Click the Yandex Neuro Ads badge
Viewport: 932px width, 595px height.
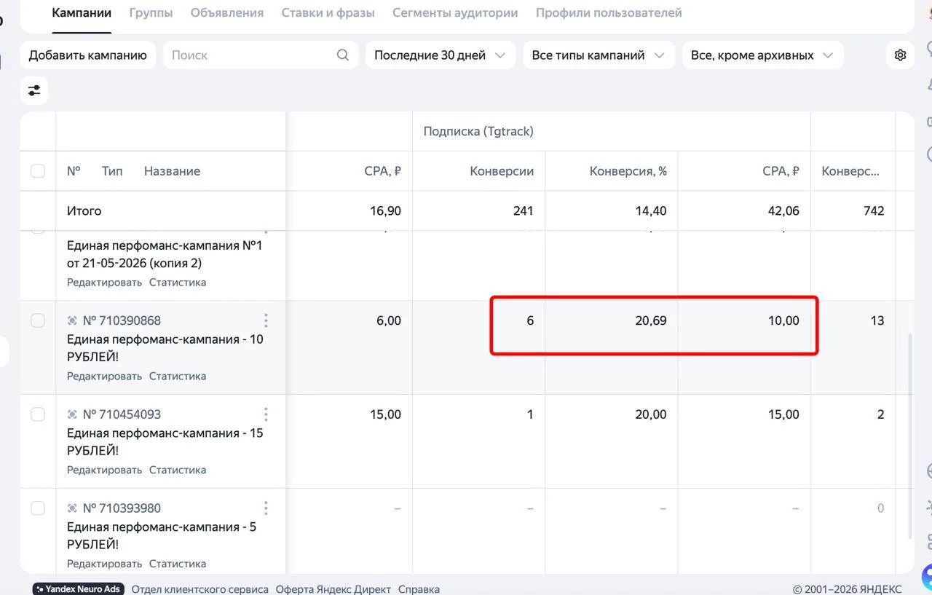tap(79, 588)
